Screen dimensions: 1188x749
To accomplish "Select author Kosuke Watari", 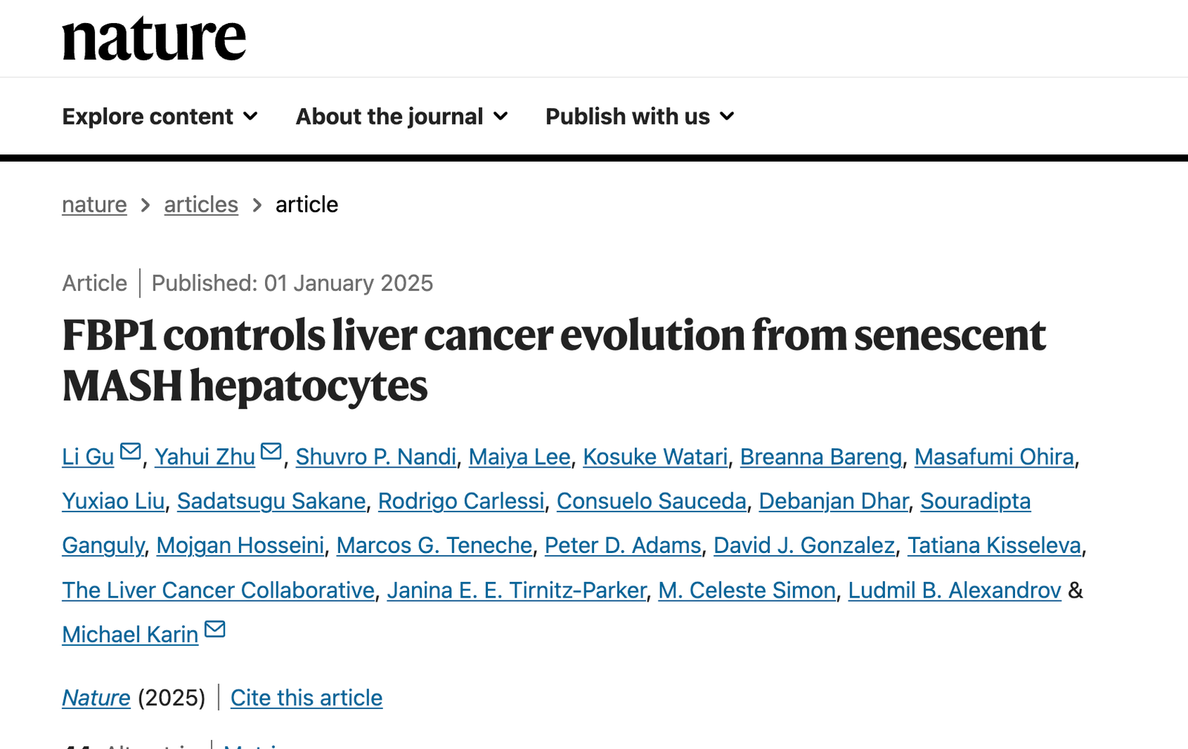I will [656, 457].
